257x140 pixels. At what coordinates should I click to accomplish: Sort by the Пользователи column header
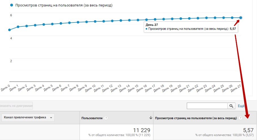[92, 118]
